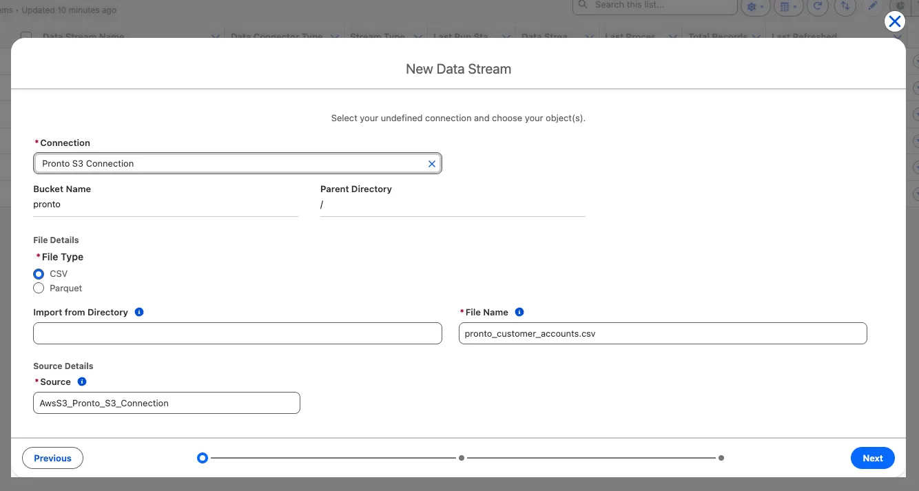
Task: Click the Import from Directory info icon
Action: click(139, 312)
